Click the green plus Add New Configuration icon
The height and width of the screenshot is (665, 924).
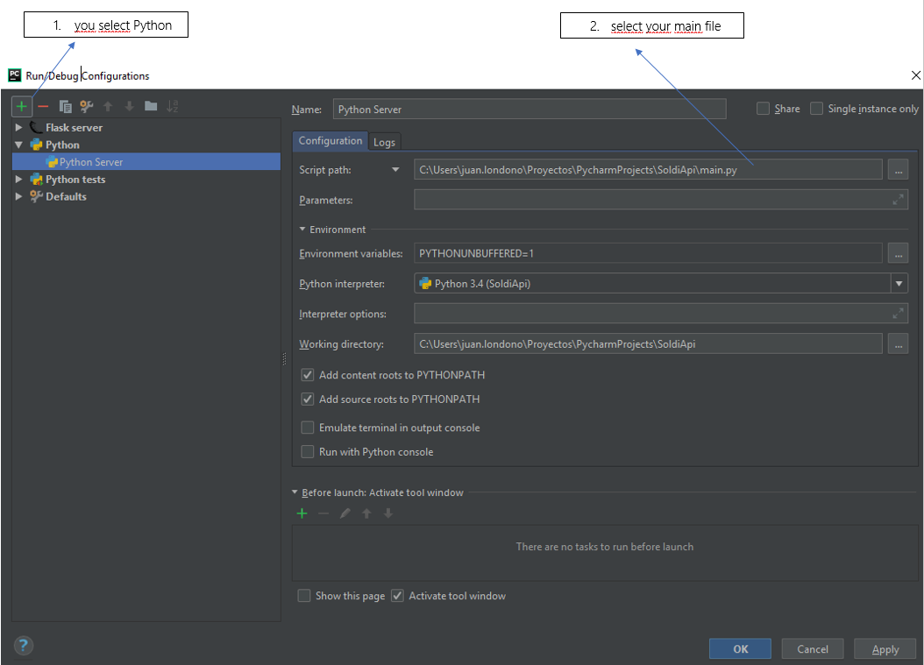click(x=22, y=107)
